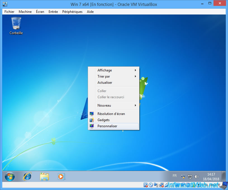This screenshot has width=228, height=190.
Task: Click the VirtualBox hard disk status icon
Action: click(146, 185)
